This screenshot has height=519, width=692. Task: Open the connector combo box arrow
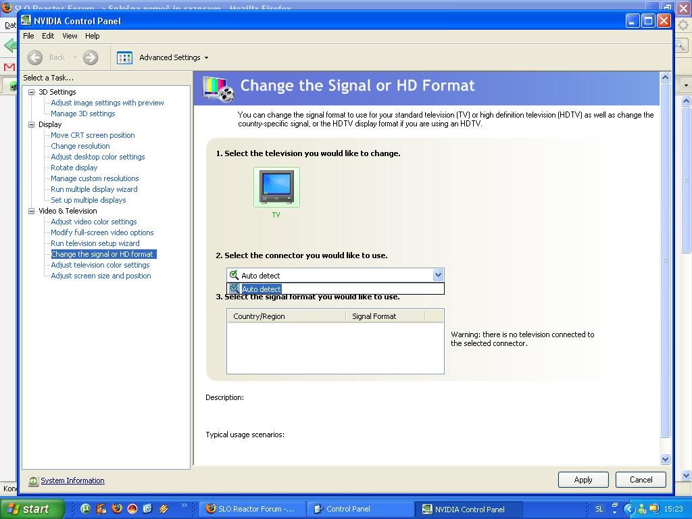438,276
